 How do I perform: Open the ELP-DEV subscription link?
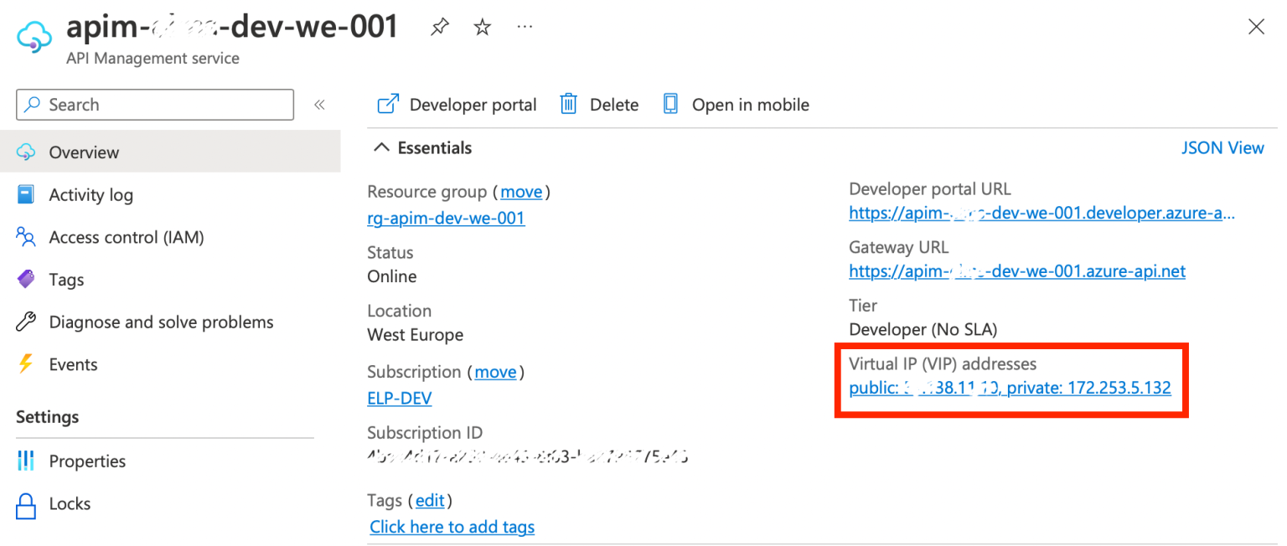point(400,398)
